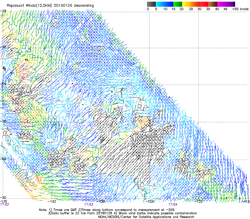
Task: Click the -123 longitude axis label
Action: [199, 201]
